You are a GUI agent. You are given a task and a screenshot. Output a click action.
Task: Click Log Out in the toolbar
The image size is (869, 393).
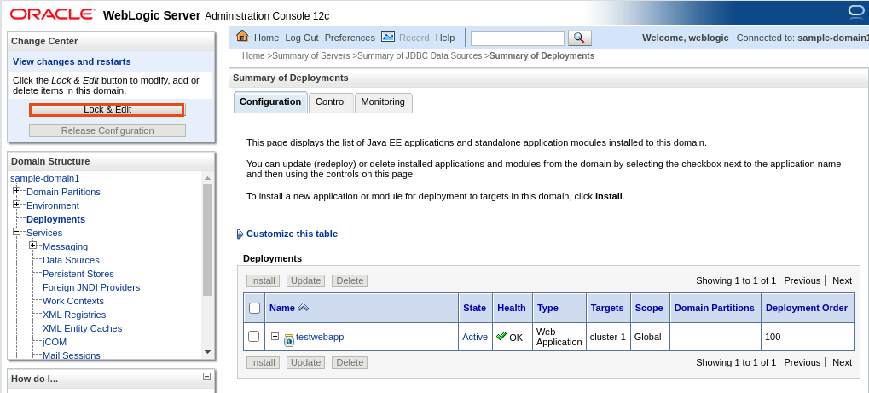click(x=302, y=38)
